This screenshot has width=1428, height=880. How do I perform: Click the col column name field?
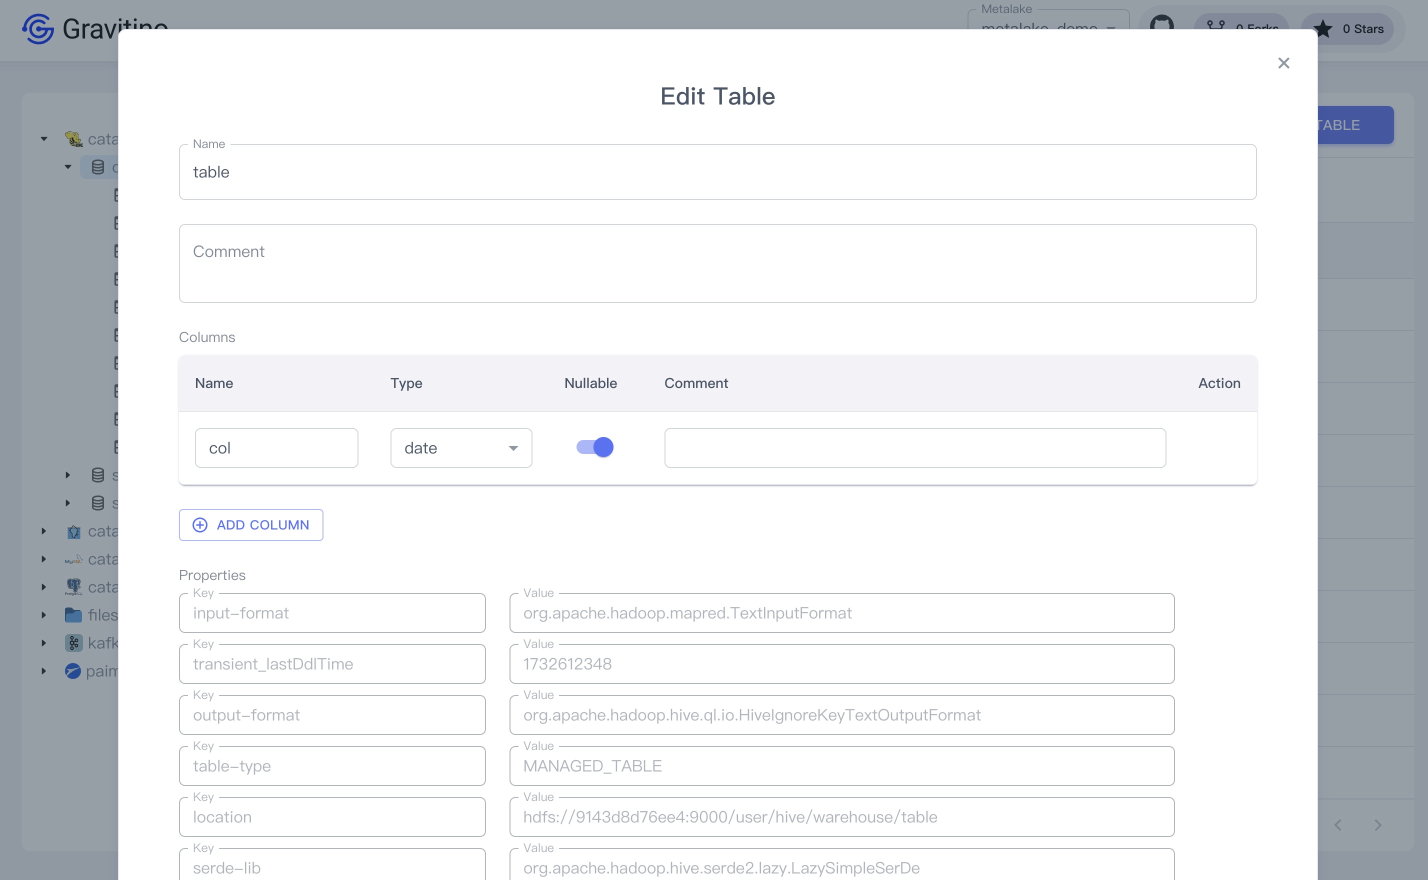coord(276,448)
